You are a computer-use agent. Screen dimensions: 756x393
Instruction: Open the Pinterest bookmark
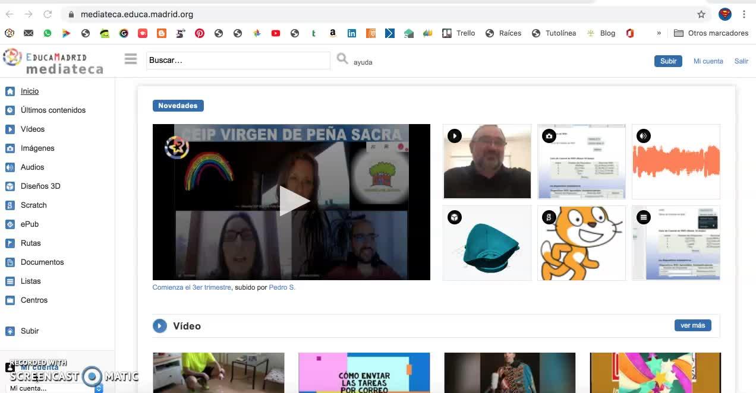[x=200, y=33]
